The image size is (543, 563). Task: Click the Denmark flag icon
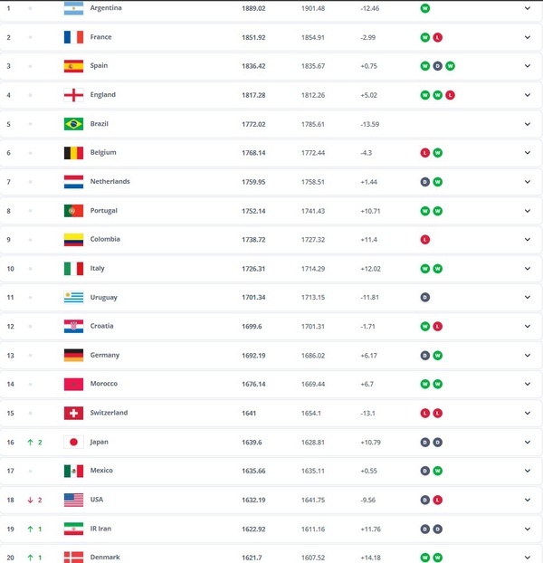73,557
